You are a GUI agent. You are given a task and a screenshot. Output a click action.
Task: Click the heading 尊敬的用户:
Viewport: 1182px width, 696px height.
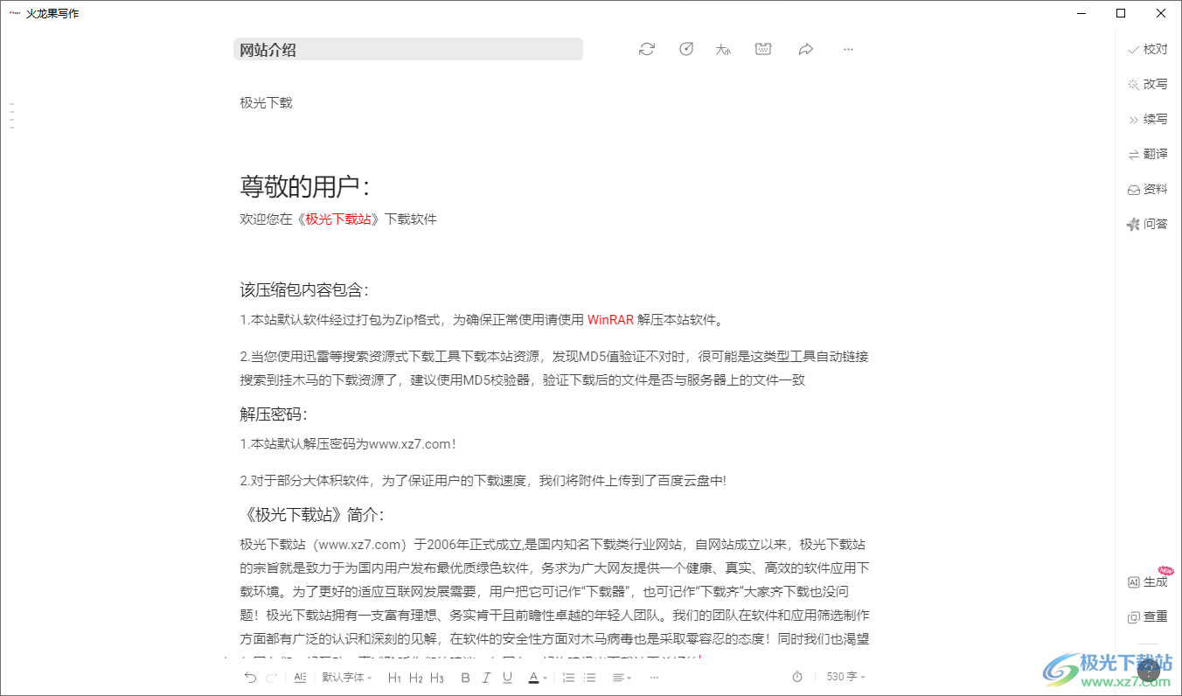[x=306, y=186]
